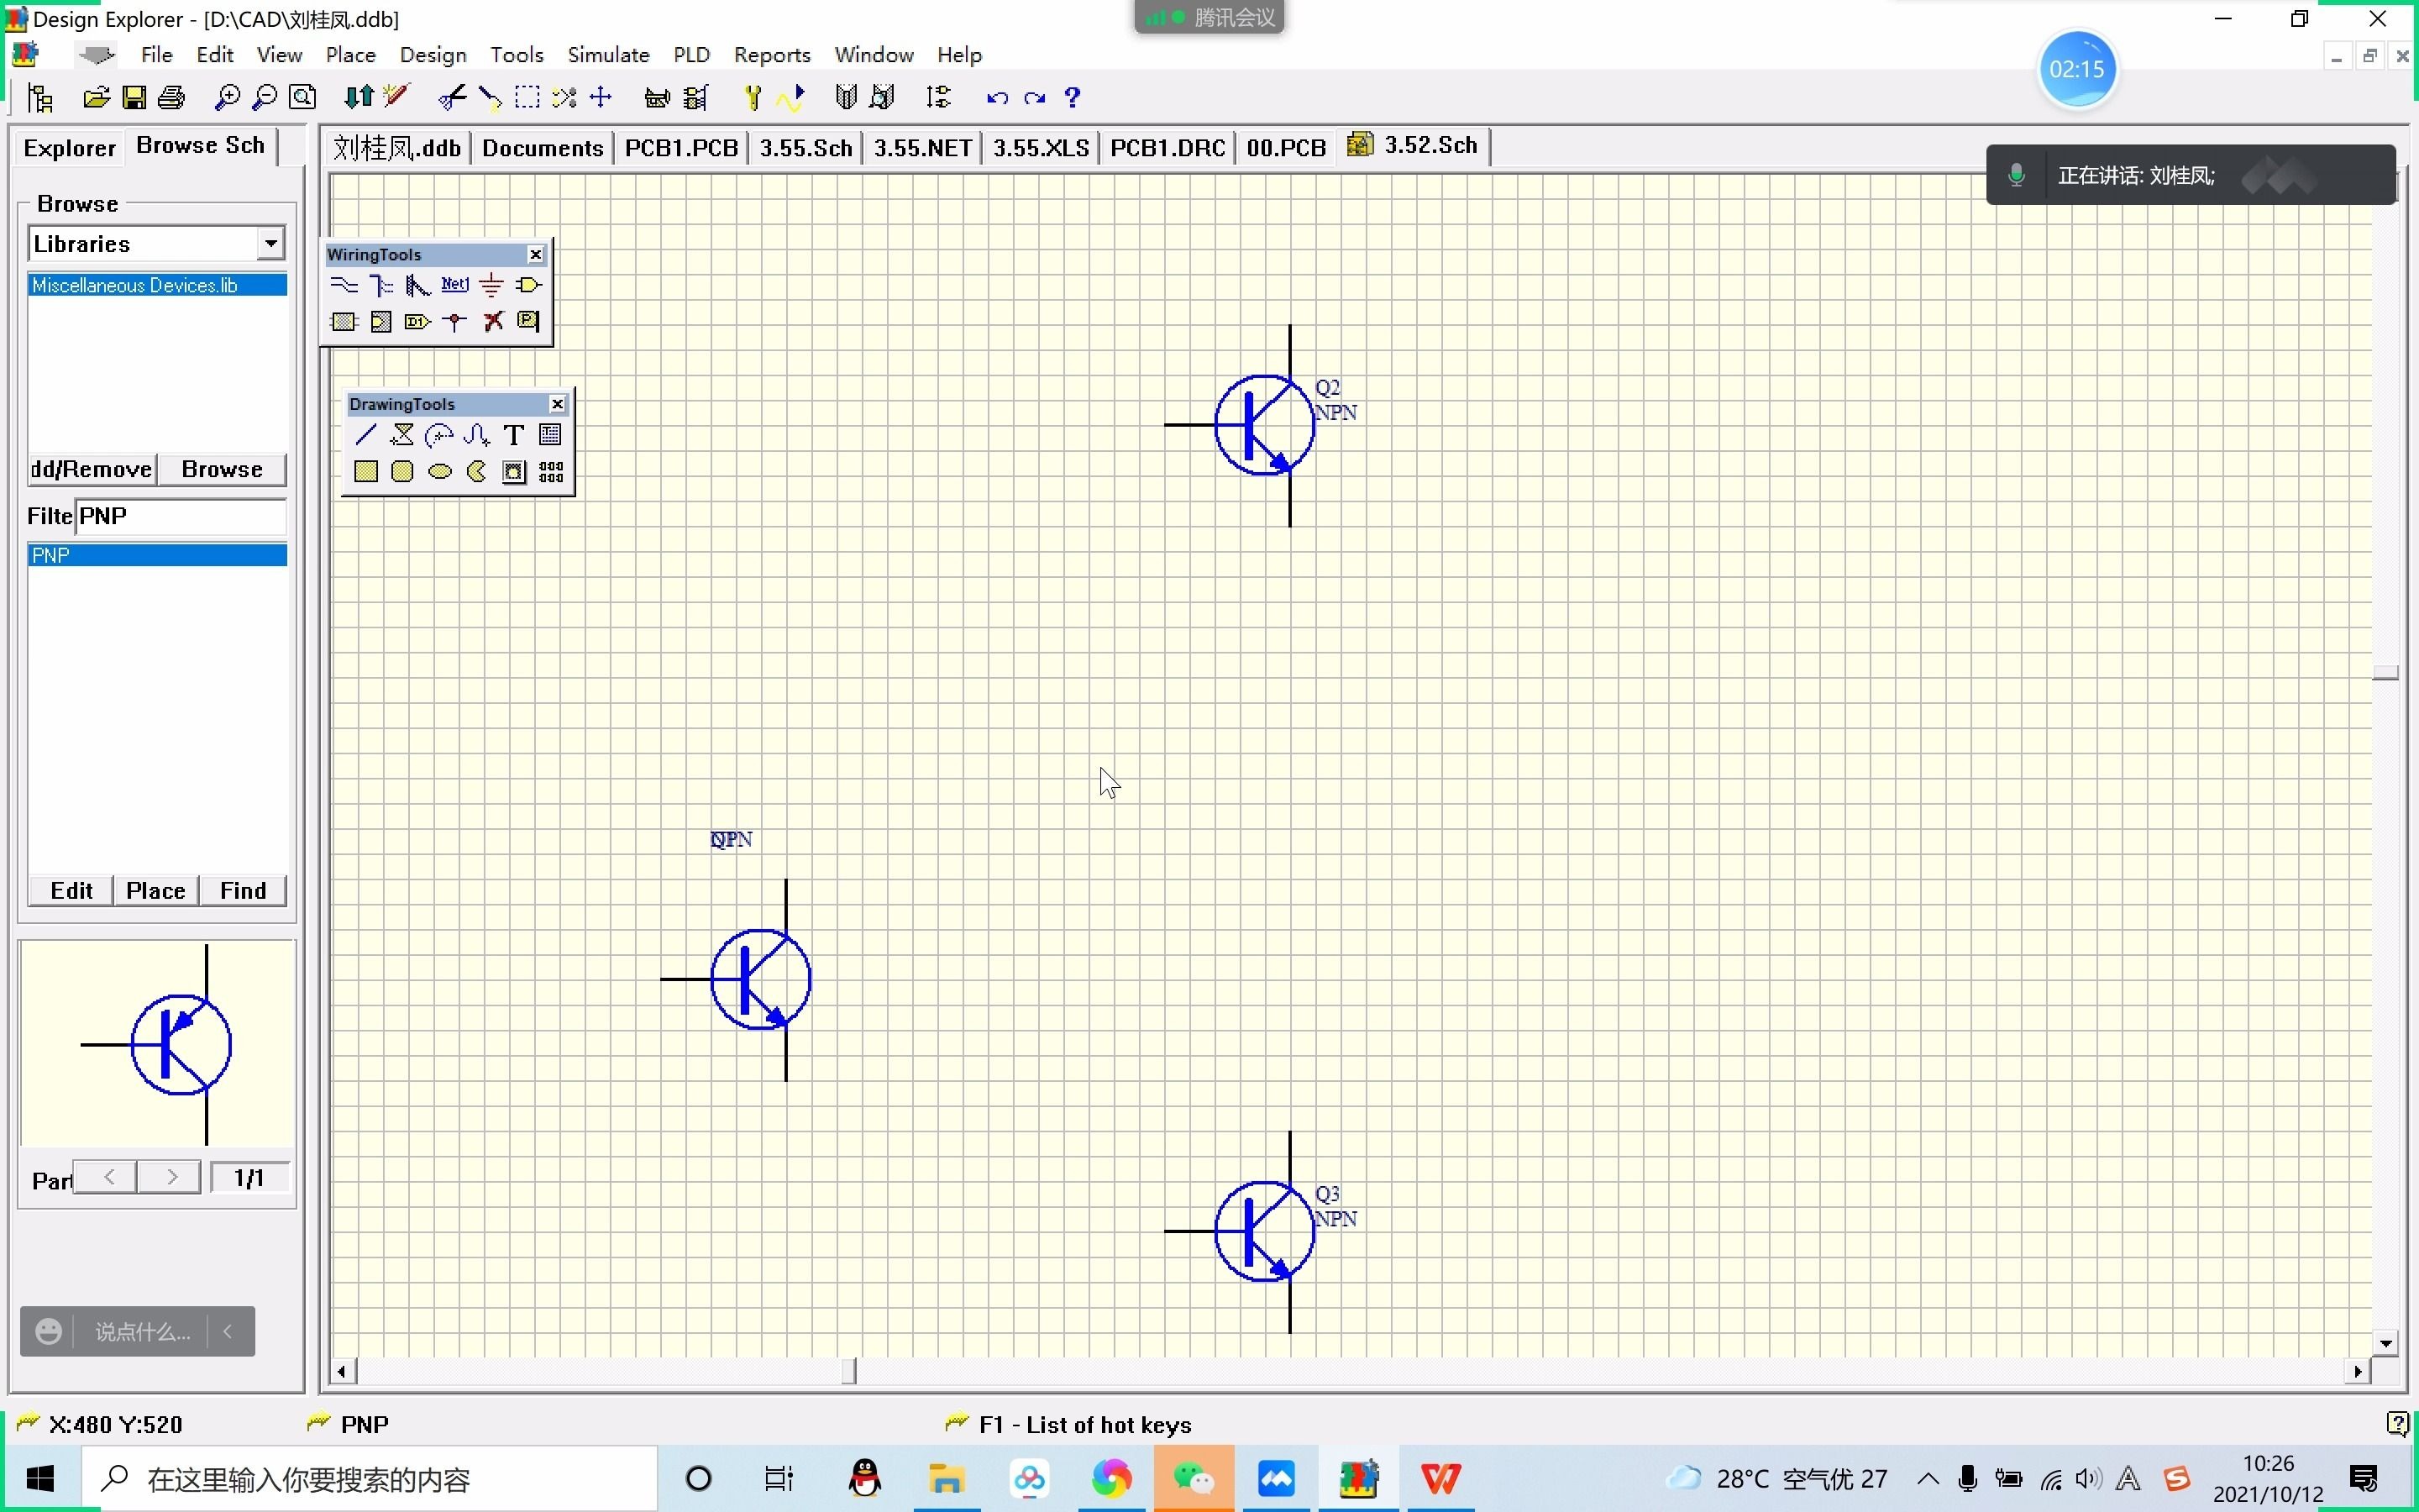Select the Text annotation tool in DrawingTools
The height and width of the screenshot is (1512, 2419).
click(x=513, y=435)
